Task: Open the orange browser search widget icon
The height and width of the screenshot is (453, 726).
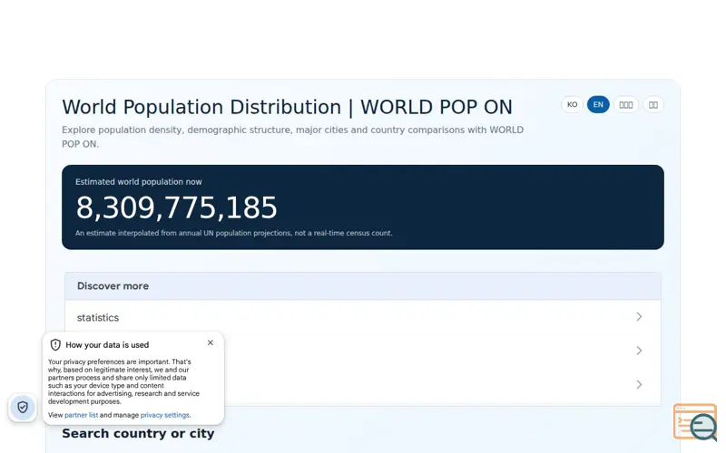Action: click(x=695, y=422)
